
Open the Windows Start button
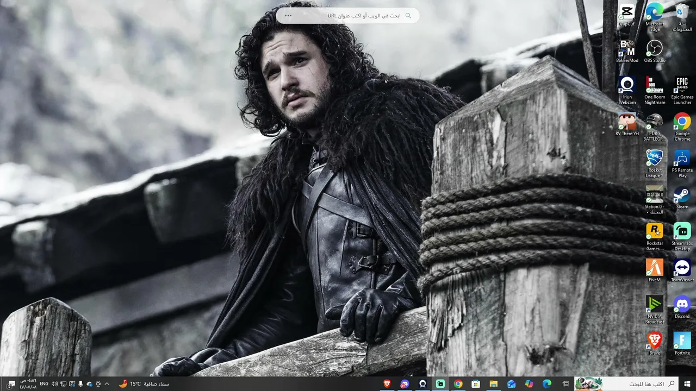[x=687, y=384]
